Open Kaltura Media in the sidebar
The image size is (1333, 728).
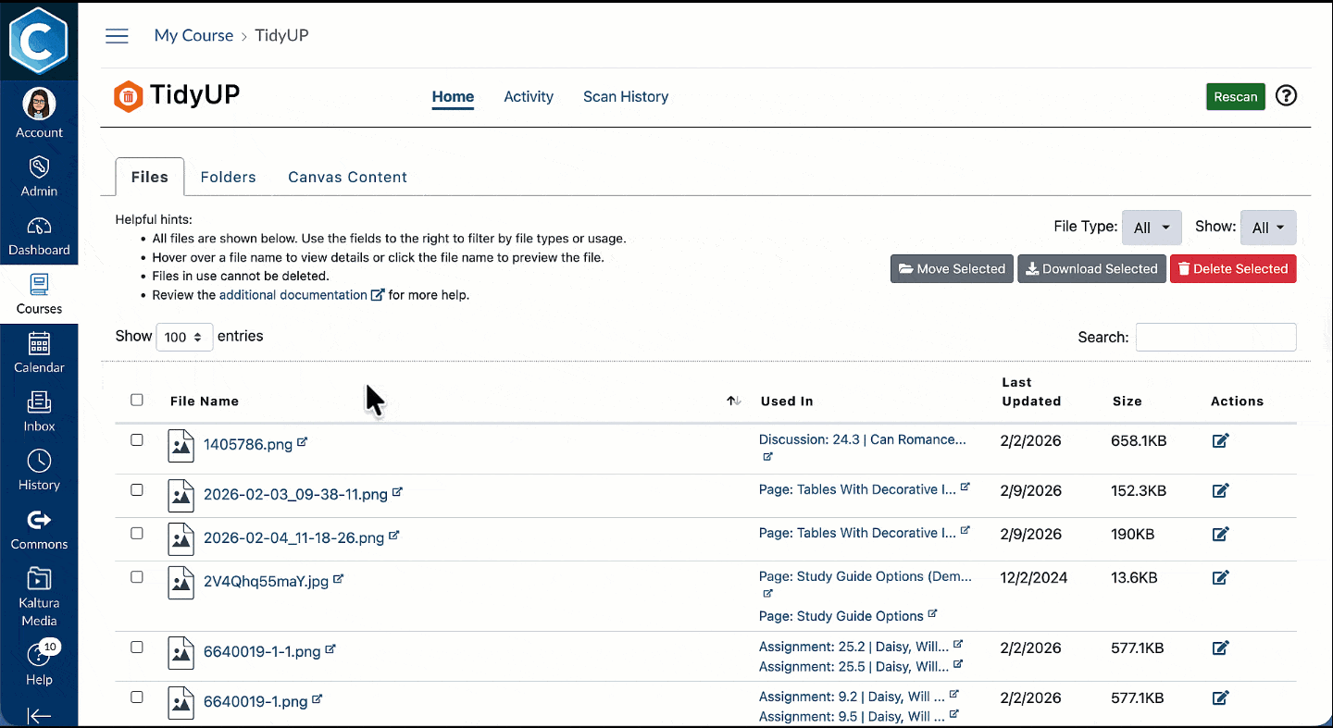39,597
